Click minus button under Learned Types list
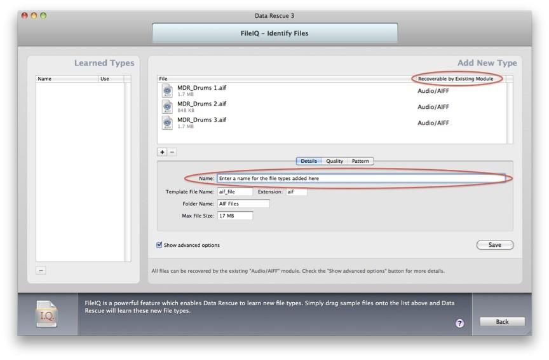549x360 pixels. point(41,270)
